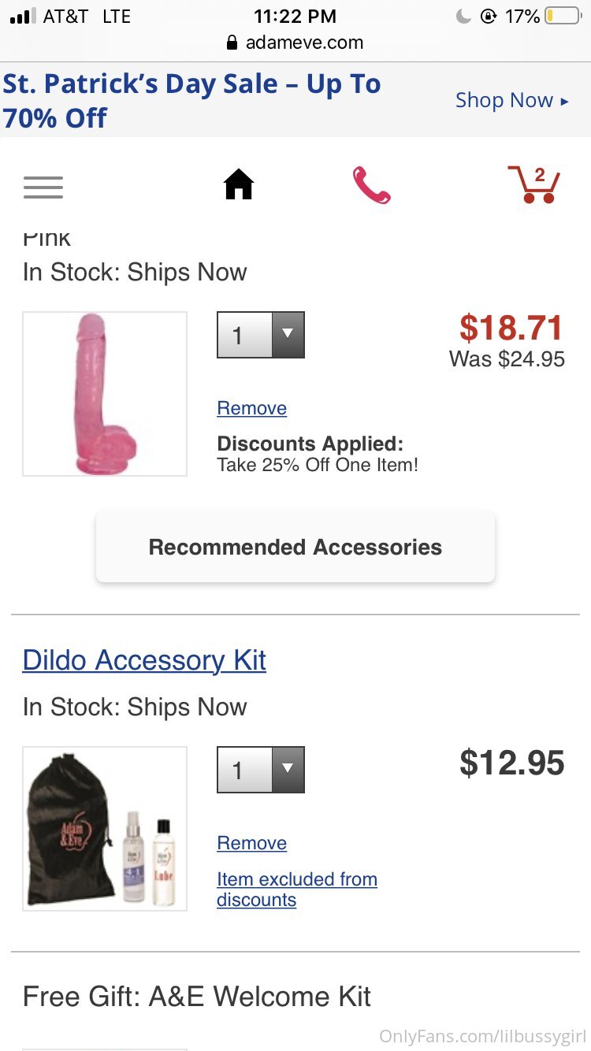This screenshot has height=1051, width=591.
Task: Go to the home page icon
Action: coord(239,185)
